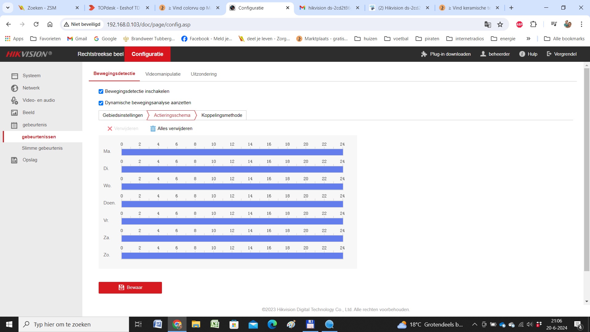590x332 pixels.
Task: Select the Ma. blue schedule bar
Action: [x=232, y=152]
